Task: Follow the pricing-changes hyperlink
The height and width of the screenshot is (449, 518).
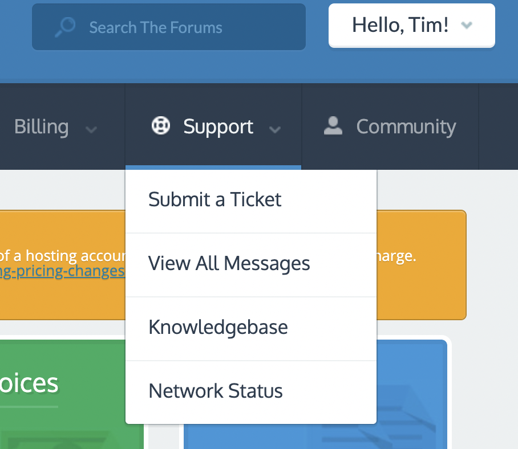Action: click(x=62, y=271)
